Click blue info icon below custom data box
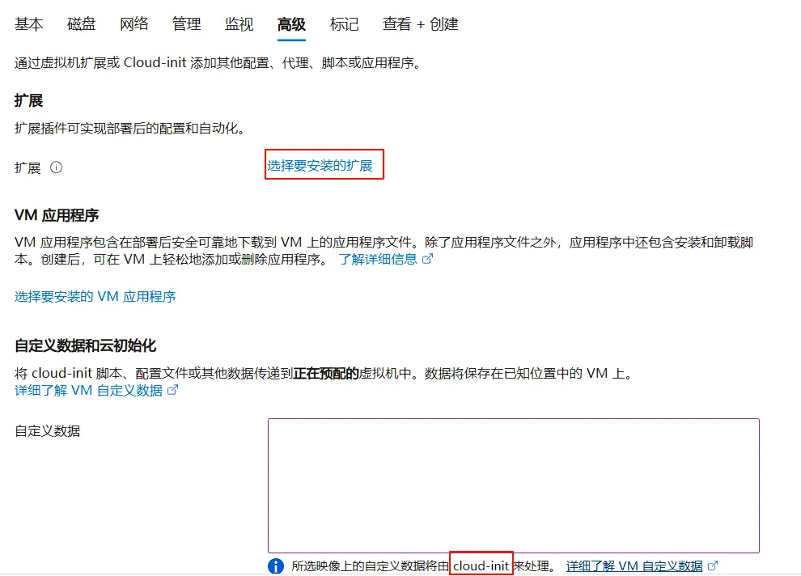The image size is (801, 576). click(x=276, y=566)
